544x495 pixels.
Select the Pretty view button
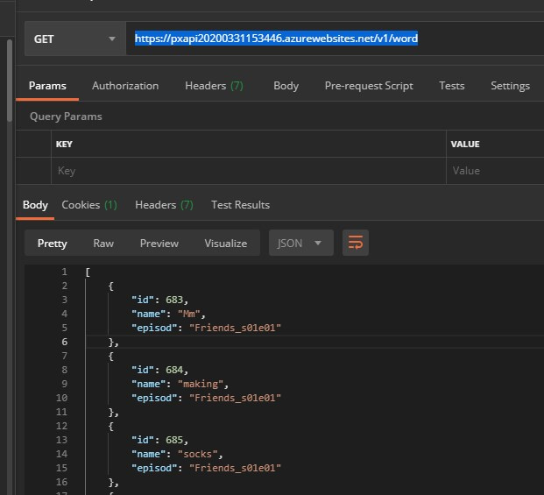[52, 244]
